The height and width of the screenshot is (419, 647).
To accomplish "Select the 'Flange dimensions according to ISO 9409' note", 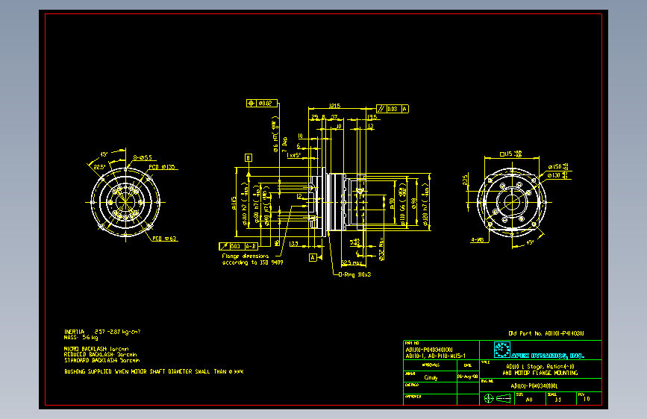I will click(252, 259).
